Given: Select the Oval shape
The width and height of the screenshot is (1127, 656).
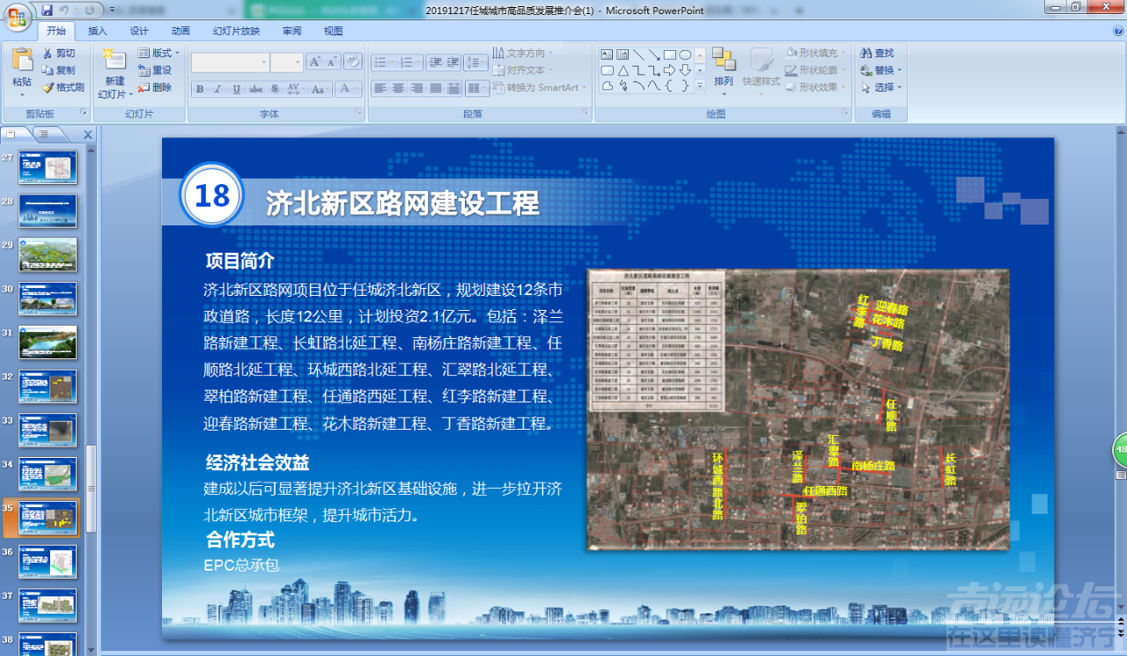Looking at the screenshot, I should pyautogui.click(x=684, y=55).
